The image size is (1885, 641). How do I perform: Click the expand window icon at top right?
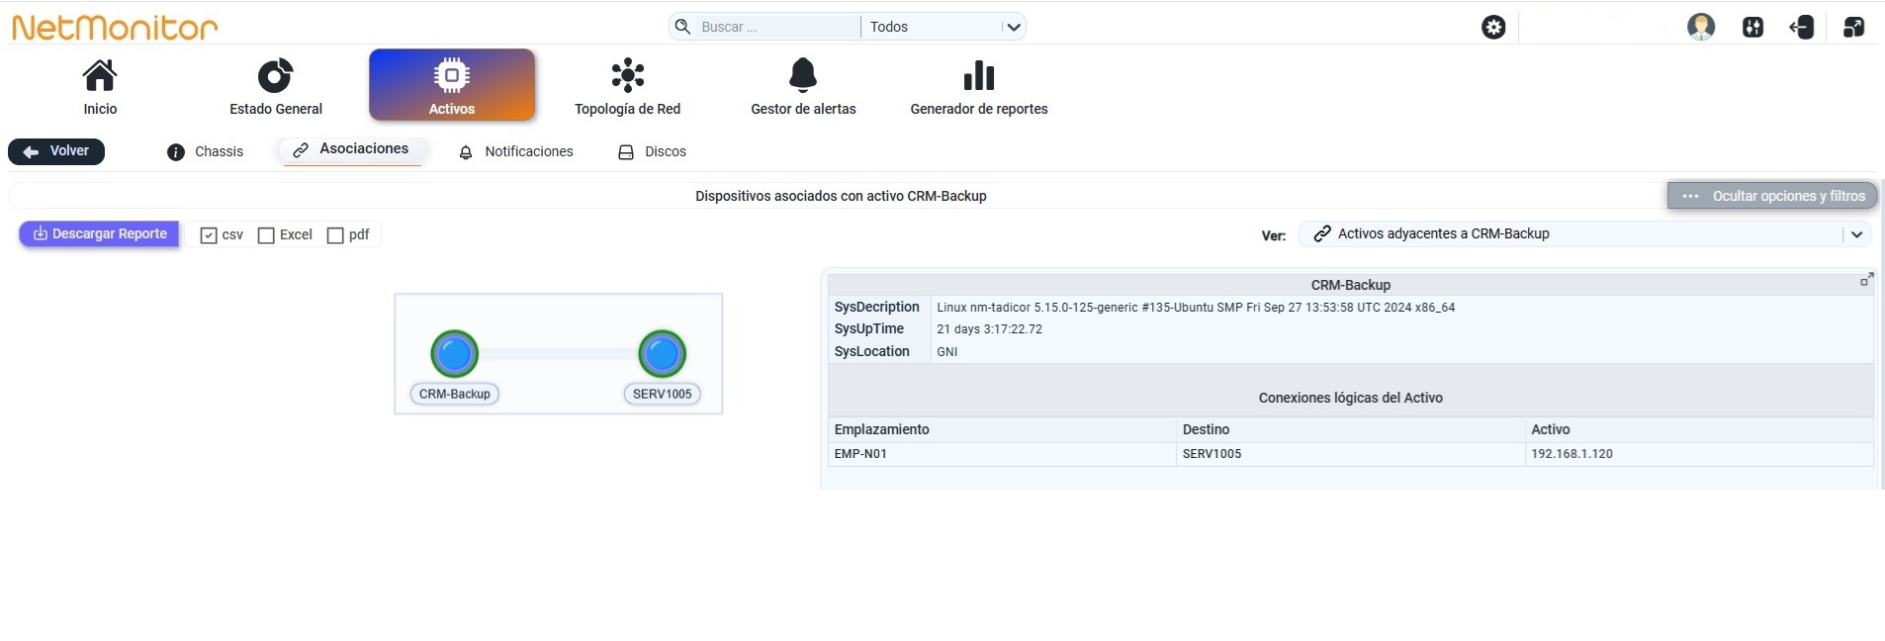click(x=1853, y=27)
